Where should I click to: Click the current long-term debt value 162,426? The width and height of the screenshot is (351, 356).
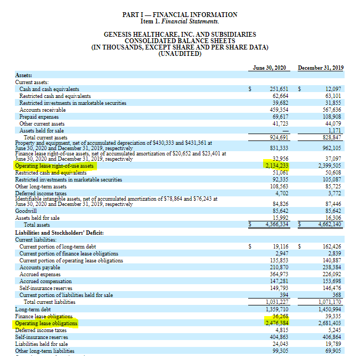pyautogui.click(x=332, y=246)
